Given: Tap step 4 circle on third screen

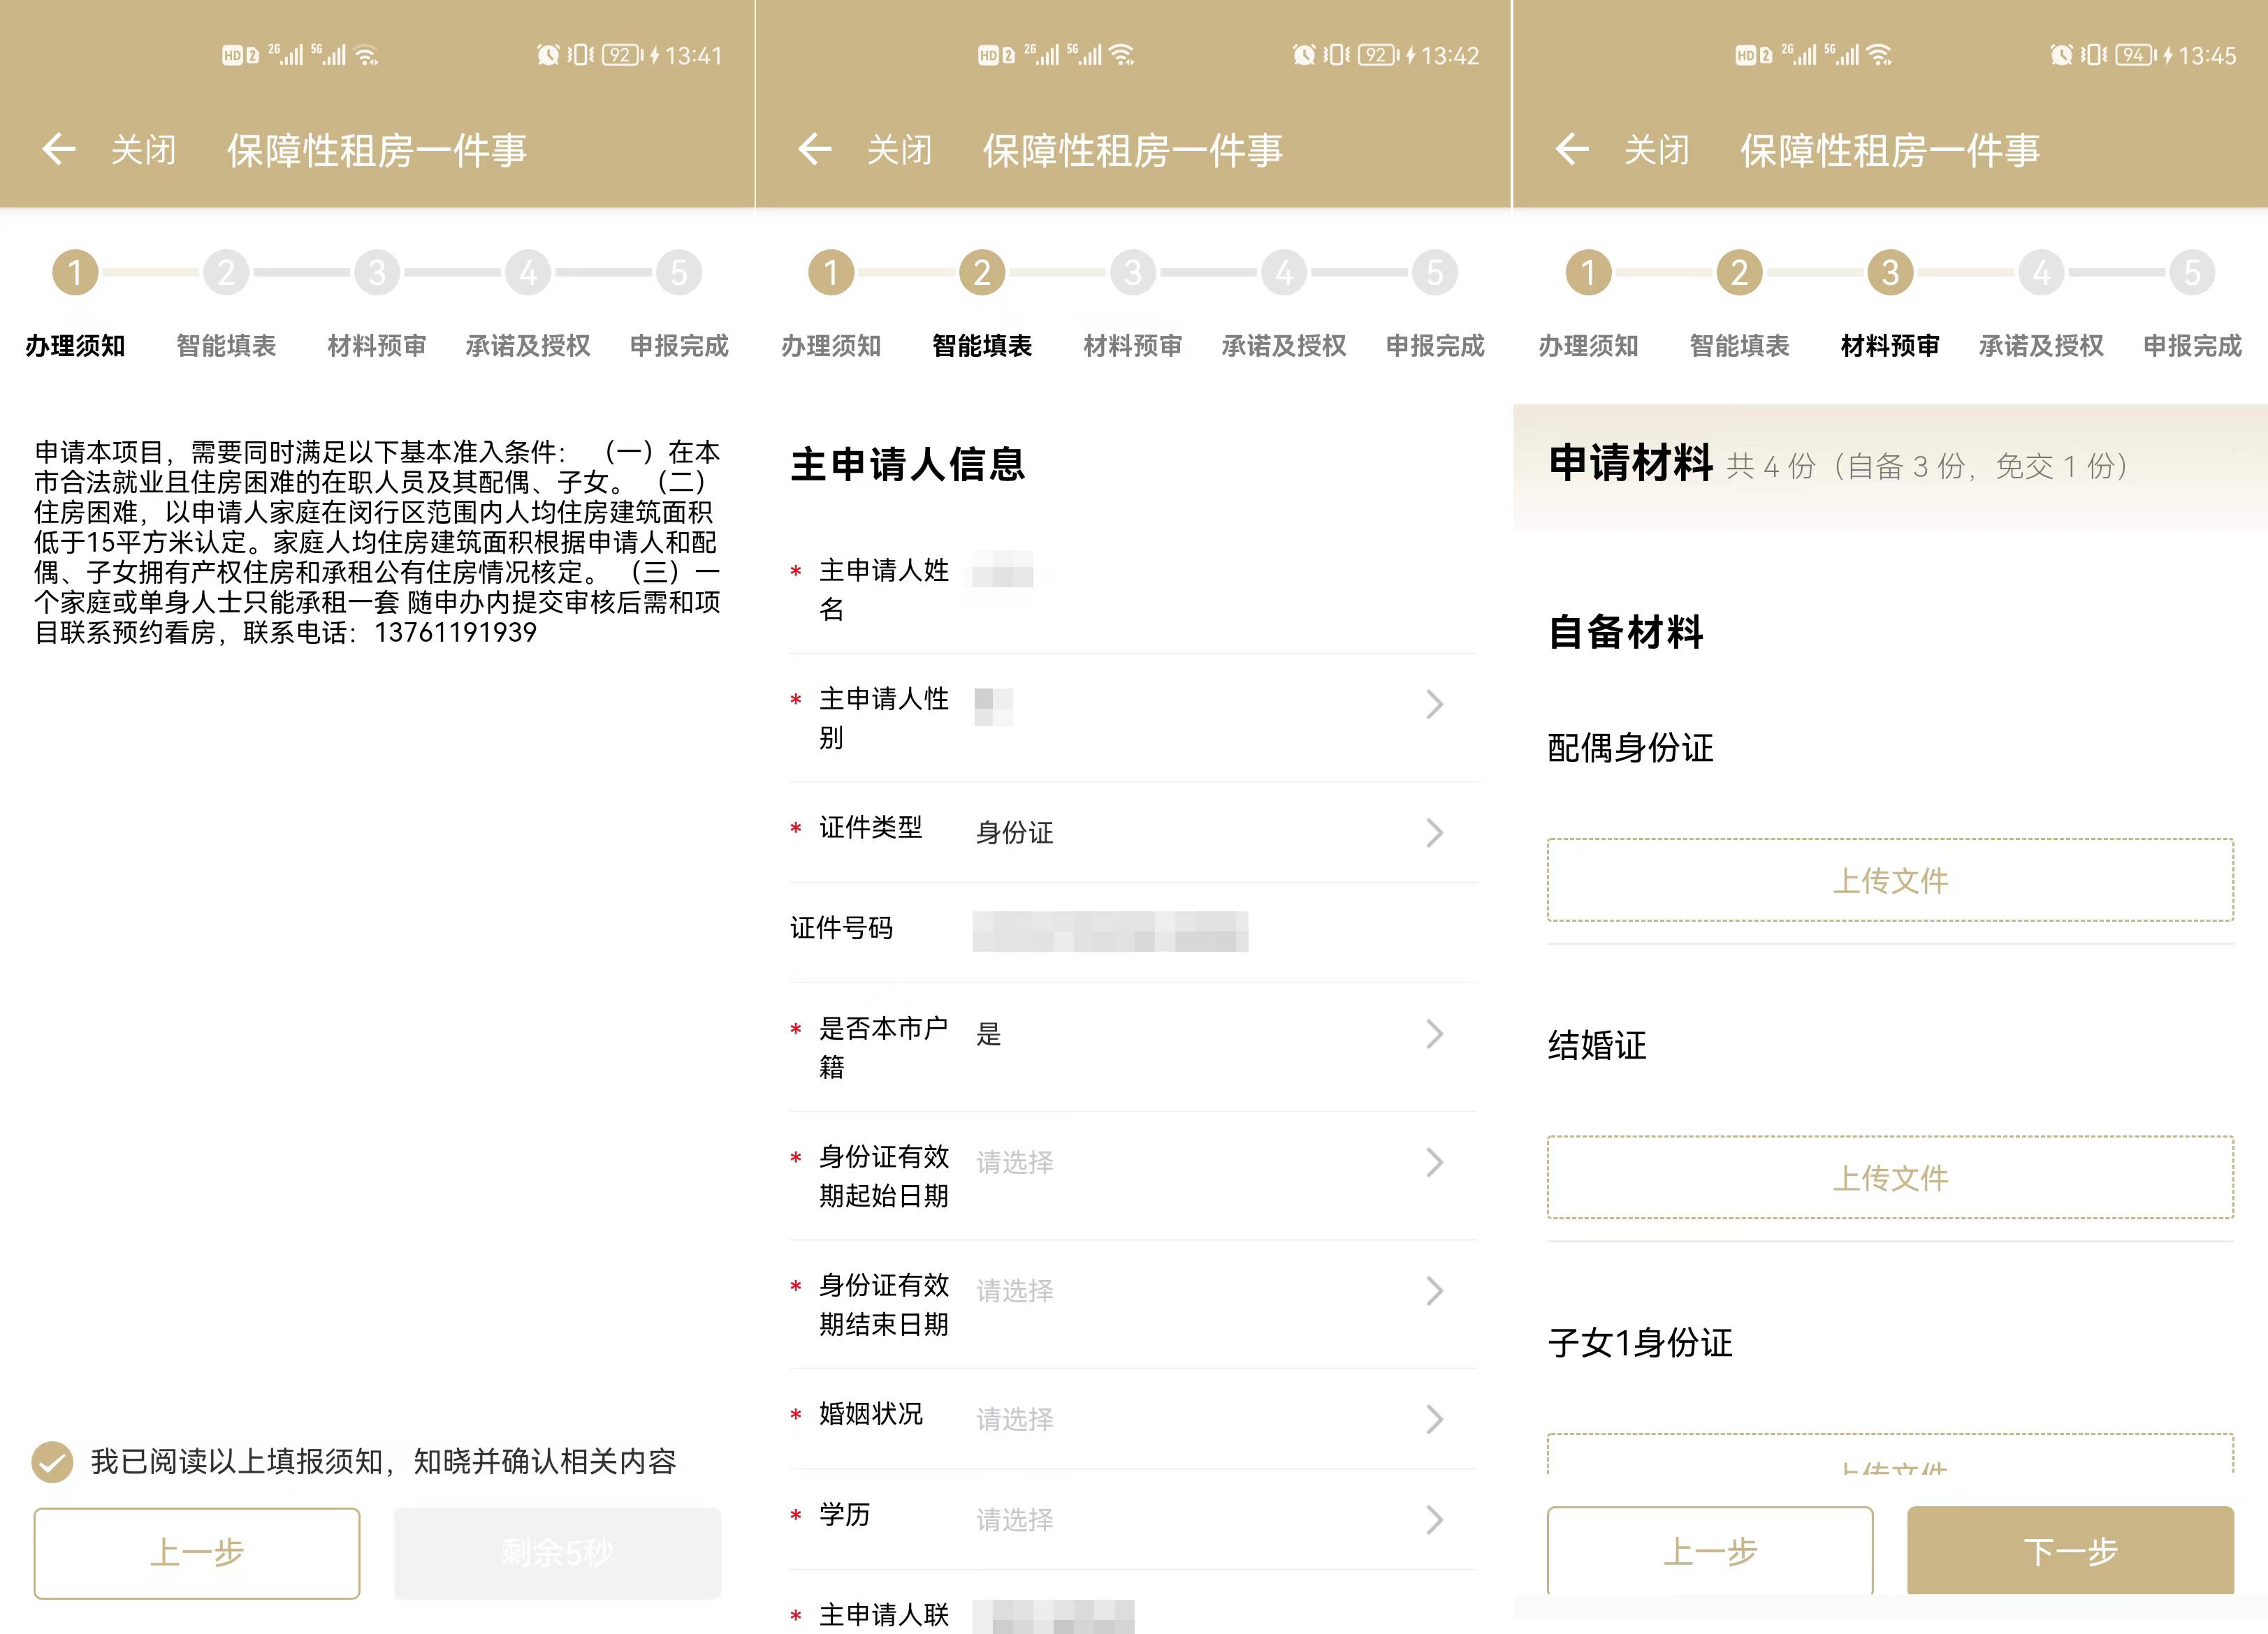Looking at the screenshot, I should point(2041,272).
